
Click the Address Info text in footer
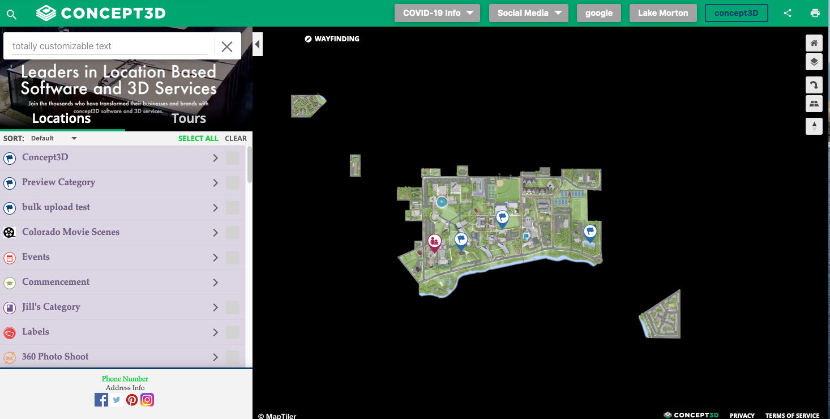click(125, 388)
